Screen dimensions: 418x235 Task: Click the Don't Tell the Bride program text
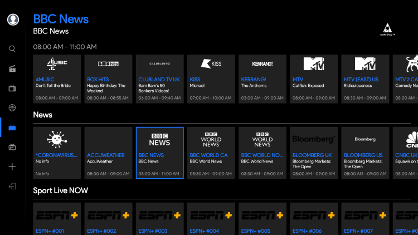point(53,86)
